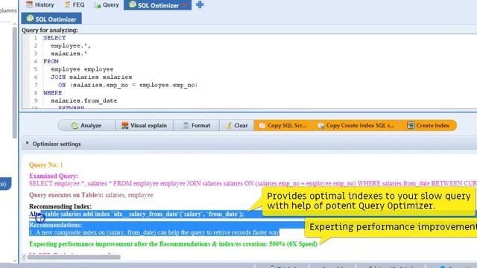This screenshot has width=477, height=268.
Task: Click the Clear broom icon
Action: pyautogui.click(x=229, y=126)
